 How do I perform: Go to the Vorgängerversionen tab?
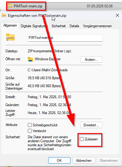[x=97, y=26]
